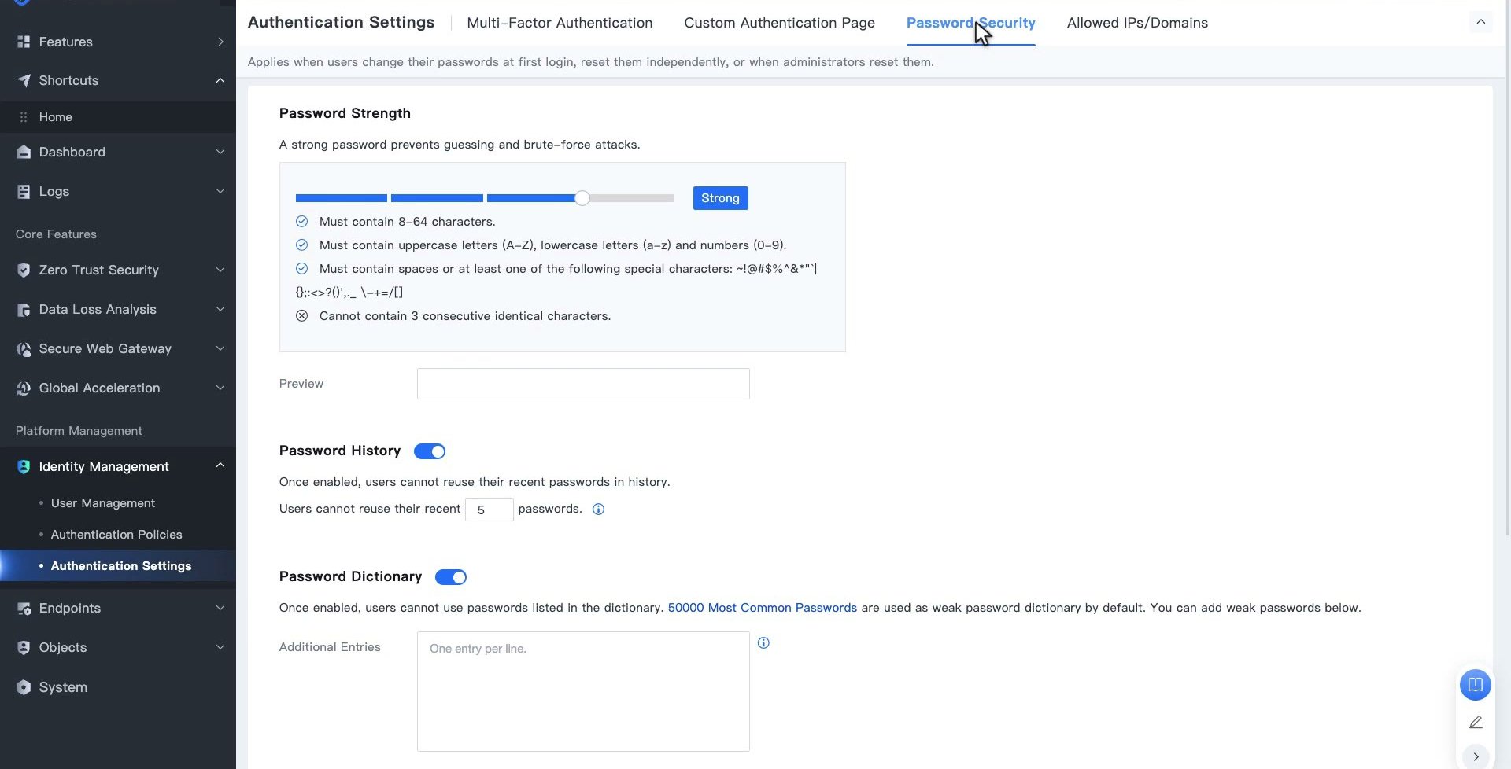This screenshot has height=769, width=1511.
Task: Click the Secure Web Gateway icon
Action: [x=24, y=348]
